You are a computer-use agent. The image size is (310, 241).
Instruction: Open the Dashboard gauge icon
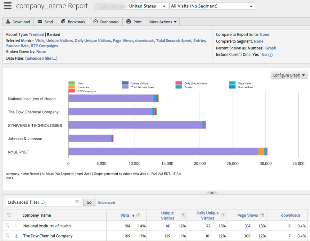coord(95,22)
